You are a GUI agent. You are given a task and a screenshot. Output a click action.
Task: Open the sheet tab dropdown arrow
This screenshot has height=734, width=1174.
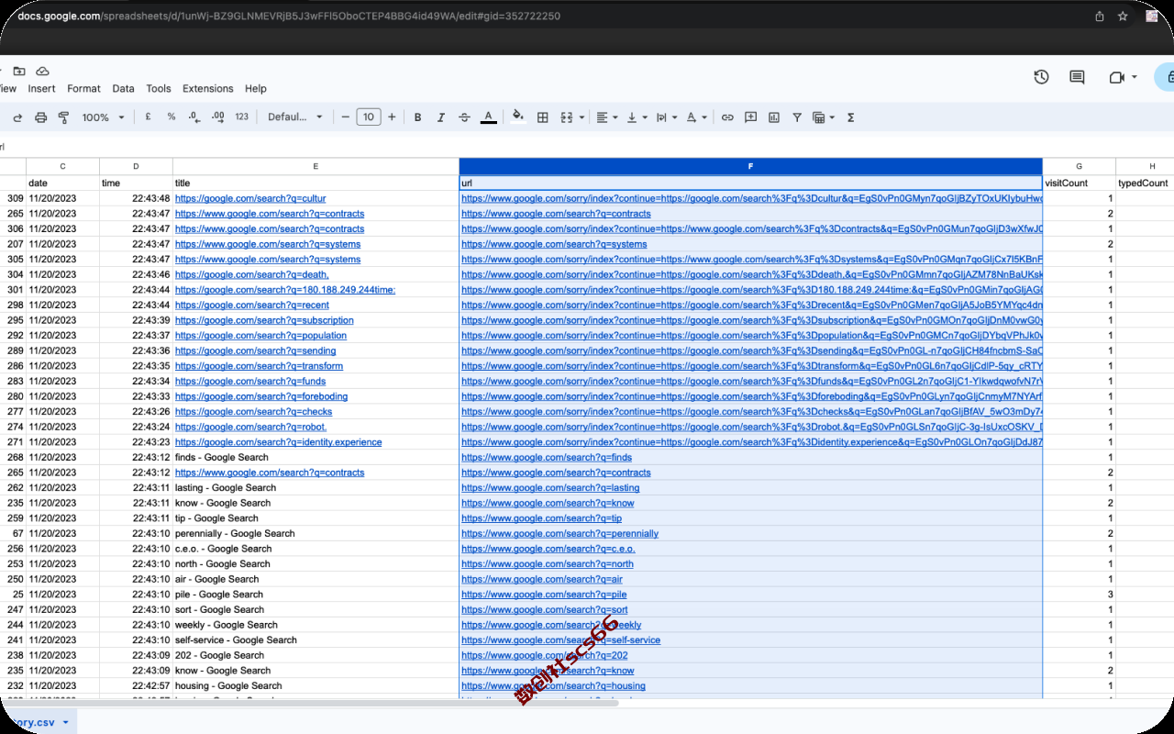(x=65, y=723)
